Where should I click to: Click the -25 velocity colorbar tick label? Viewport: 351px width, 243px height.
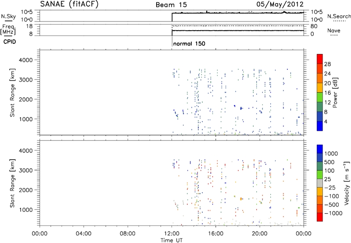330,188
